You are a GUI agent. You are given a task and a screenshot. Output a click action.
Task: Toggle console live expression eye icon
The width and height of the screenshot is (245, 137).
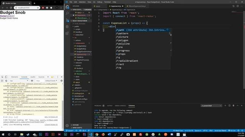click(x=32, y=81)
